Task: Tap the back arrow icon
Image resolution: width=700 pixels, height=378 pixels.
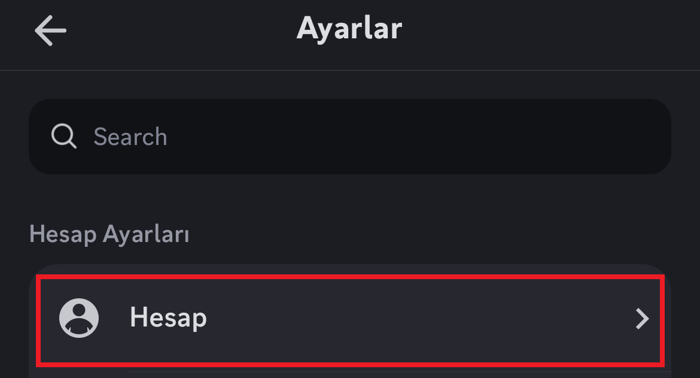Action: [x=50, y=30]
